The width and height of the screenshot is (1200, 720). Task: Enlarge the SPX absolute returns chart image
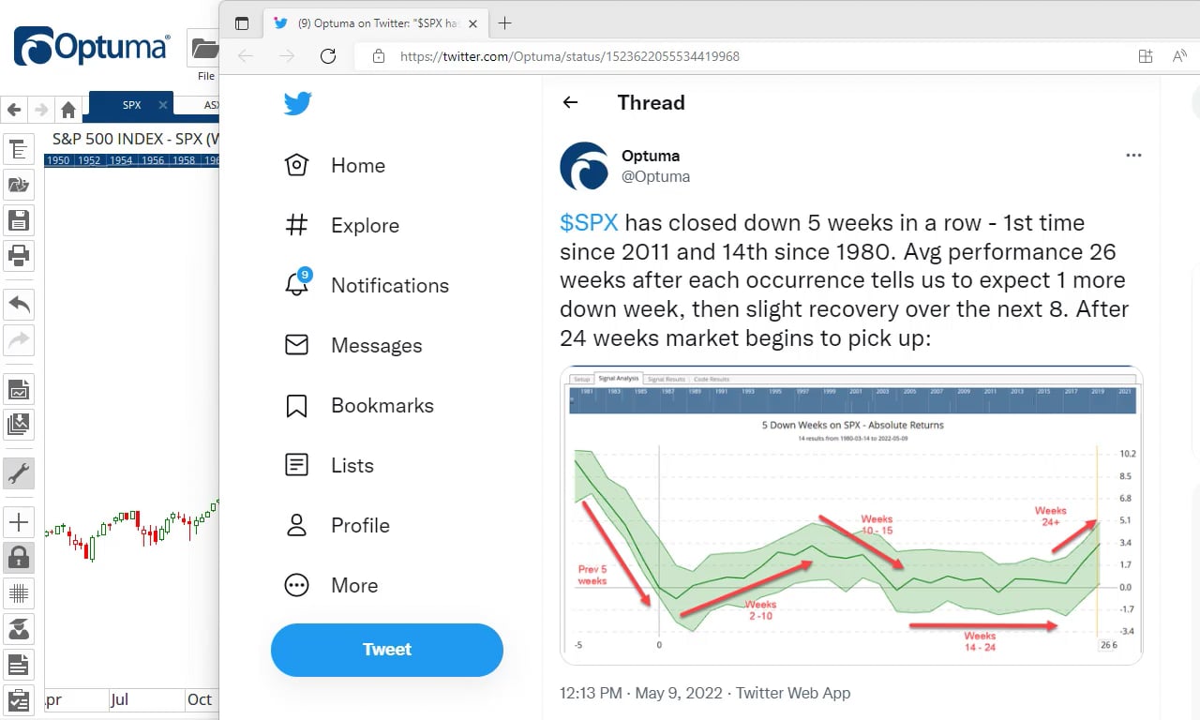(851, 515)
